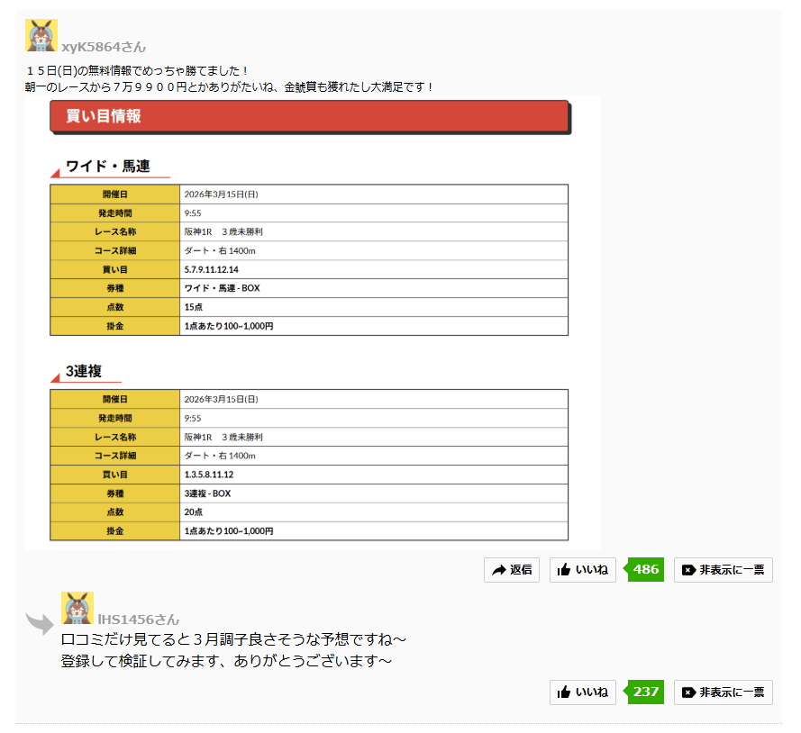801x733 pixels.
Task: Open the profile of user lHS1456さん
Action: point(139,620)
